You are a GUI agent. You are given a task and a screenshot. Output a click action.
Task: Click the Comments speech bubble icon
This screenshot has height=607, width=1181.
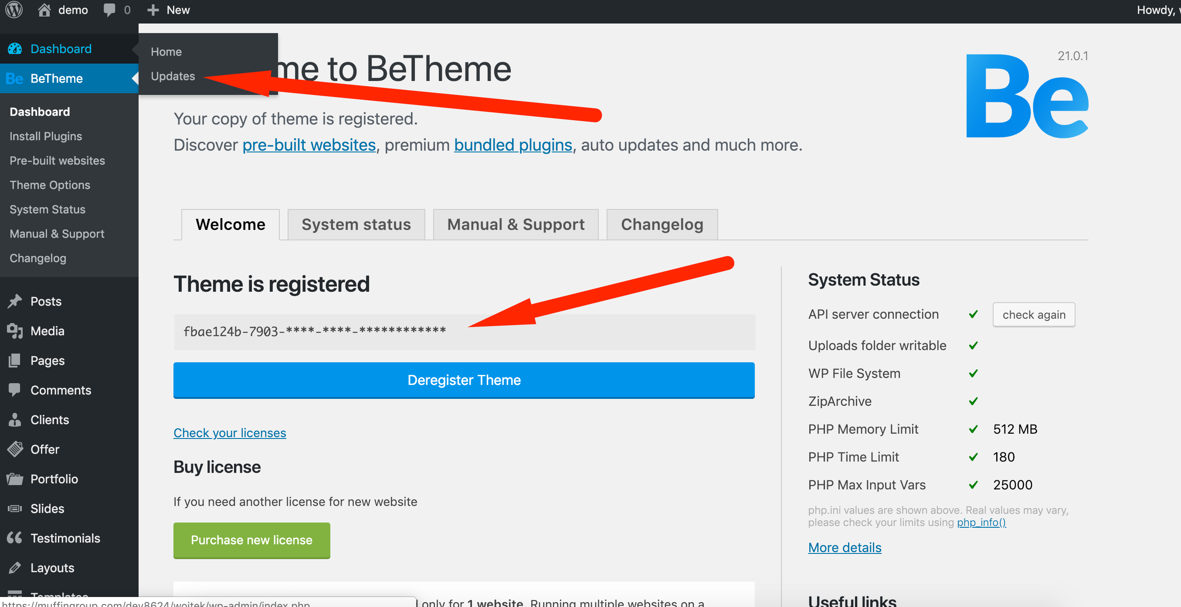click(15, 390)
